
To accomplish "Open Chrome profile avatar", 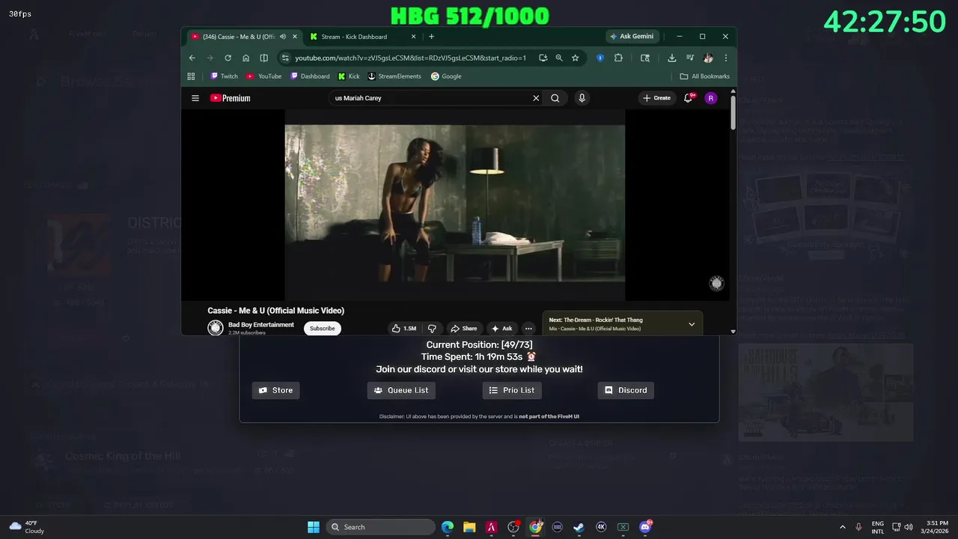I will [708, 58].
